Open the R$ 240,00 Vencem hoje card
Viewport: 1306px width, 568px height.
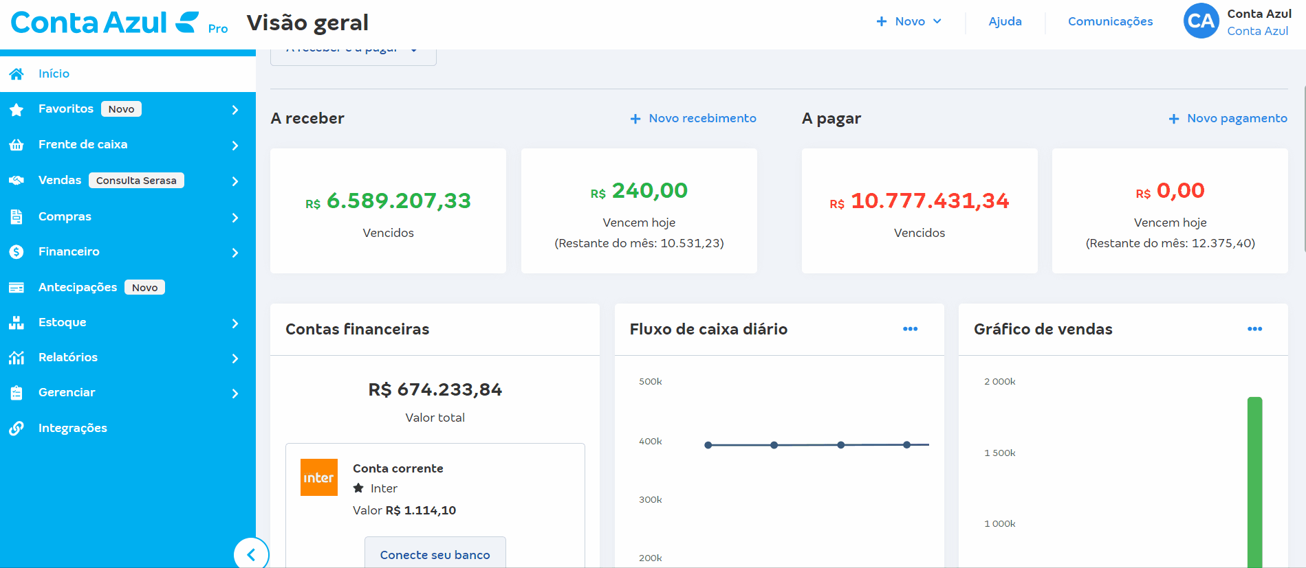coord(639,211)
